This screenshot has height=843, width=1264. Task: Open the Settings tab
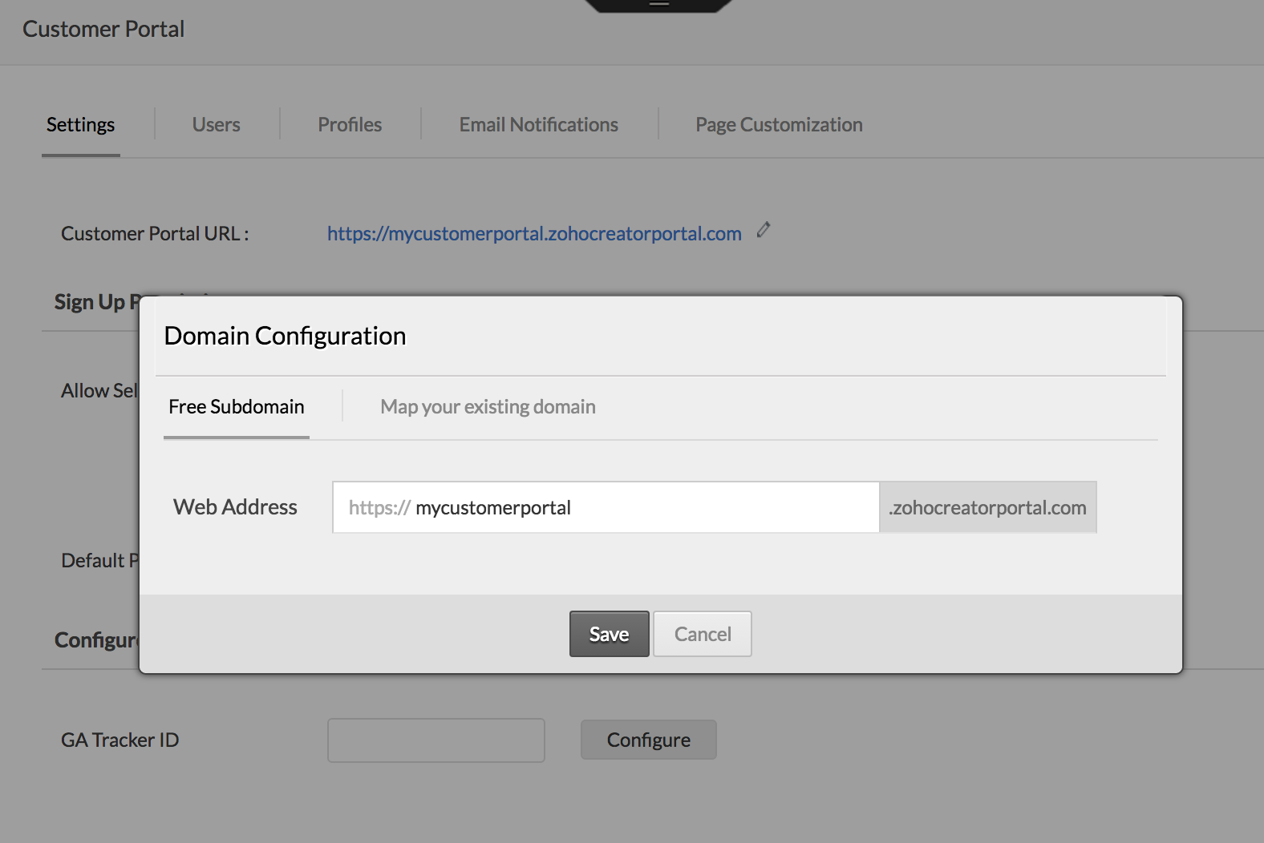tap(80, 125)
